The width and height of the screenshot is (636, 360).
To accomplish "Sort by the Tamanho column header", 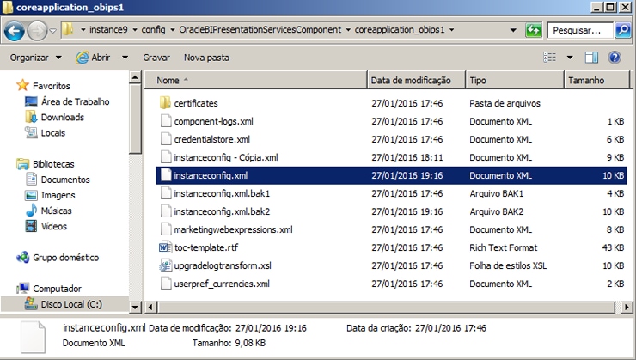I will [596, 80].
